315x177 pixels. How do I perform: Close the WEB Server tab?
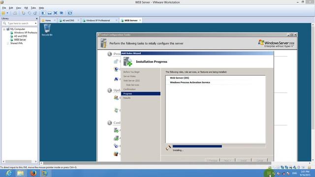[x=140, y=21]
